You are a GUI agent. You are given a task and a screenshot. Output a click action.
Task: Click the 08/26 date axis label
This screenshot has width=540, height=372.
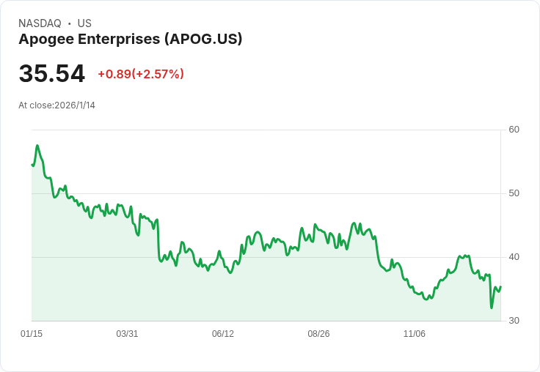[x=318, y=334]
